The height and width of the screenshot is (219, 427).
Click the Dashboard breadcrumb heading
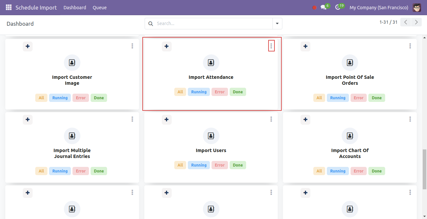[20, 24]
